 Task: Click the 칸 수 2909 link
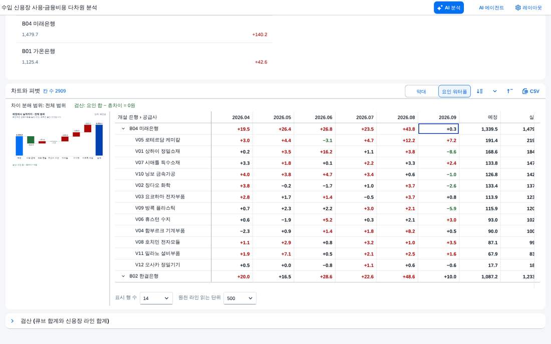coord(55,91)
